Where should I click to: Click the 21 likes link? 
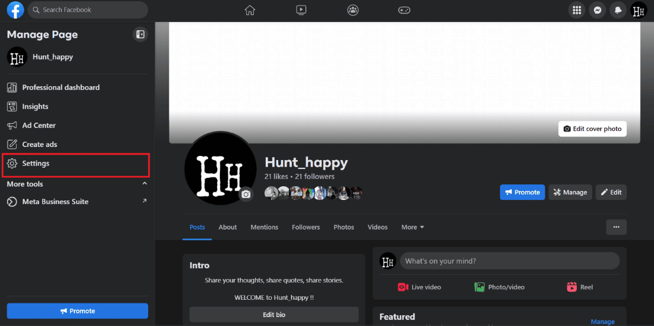[276, 177]
